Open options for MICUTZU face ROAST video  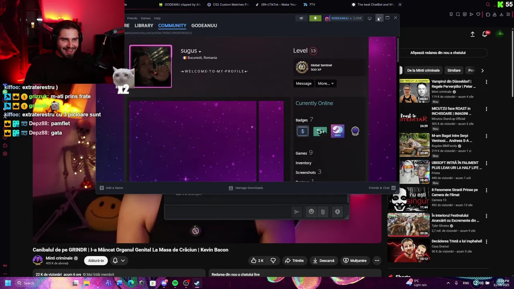pyautogui.click(x=486, y=109)
